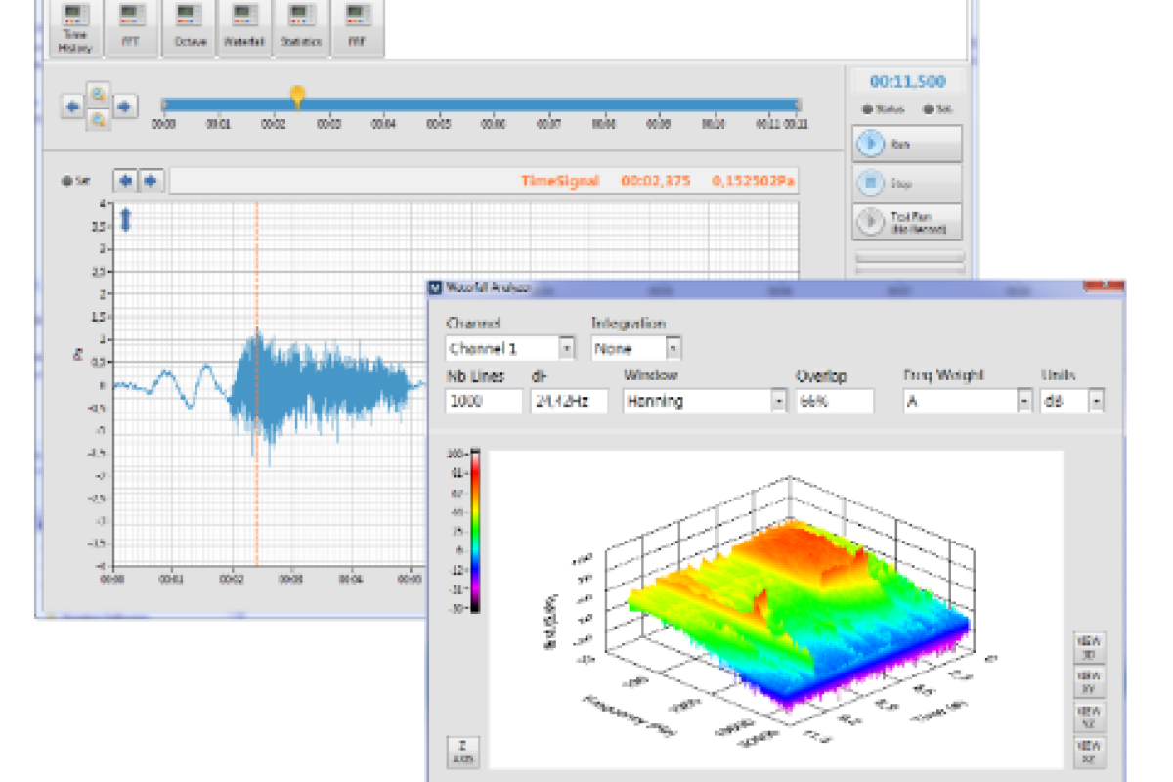Viewport: 1173px width, 782px height.
Task: Click the Waterfall Analysis window title icon
Action: point(436,287)
